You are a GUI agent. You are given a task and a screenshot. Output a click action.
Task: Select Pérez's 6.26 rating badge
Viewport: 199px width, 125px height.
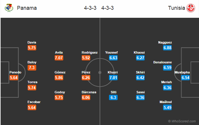[86, 78]
